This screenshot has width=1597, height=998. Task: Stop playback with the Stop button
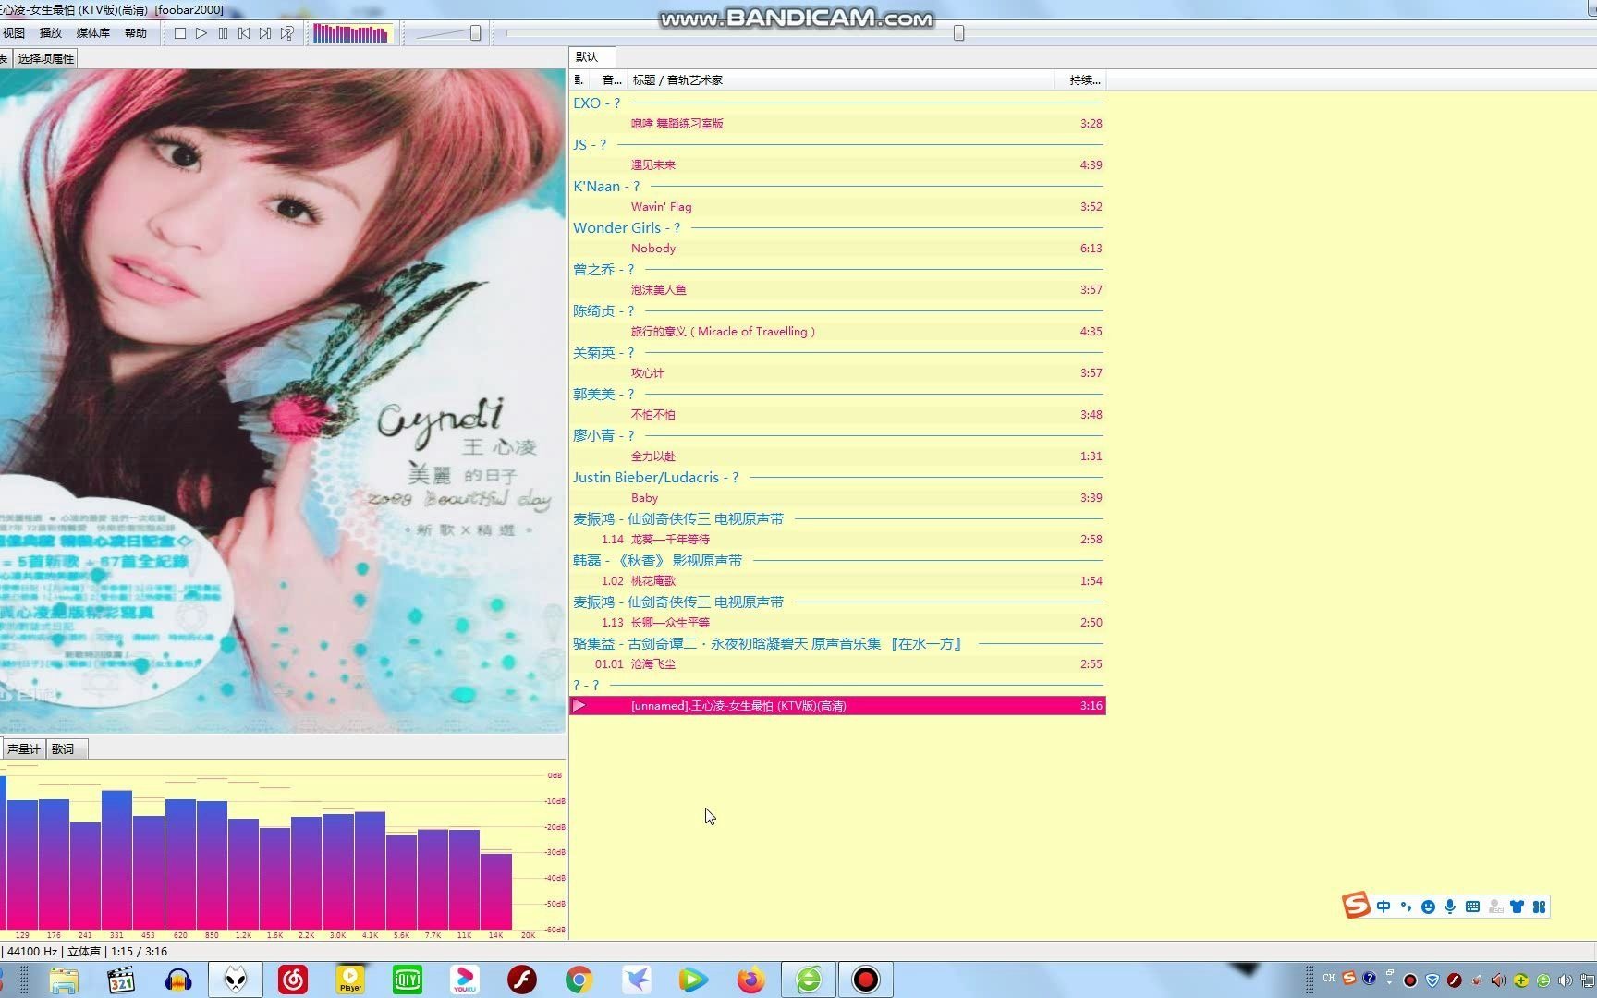click(x=180, y=33)
